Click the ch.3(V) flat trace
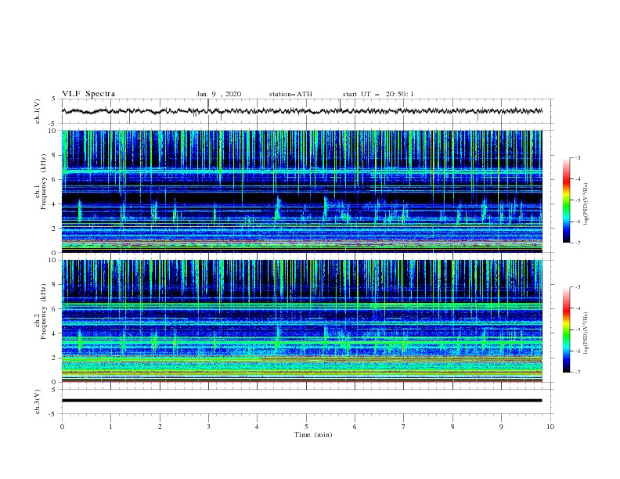 (x=301, y=401)
